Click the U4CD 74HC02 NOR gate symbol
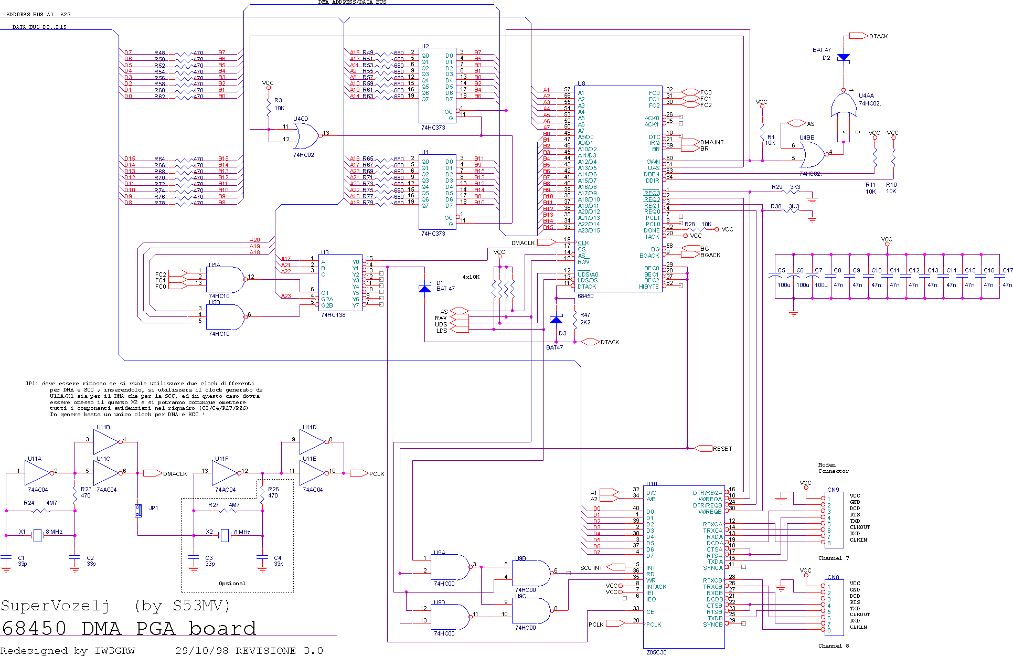This screenshot has height=656, width=1013. tap(306, 136)
